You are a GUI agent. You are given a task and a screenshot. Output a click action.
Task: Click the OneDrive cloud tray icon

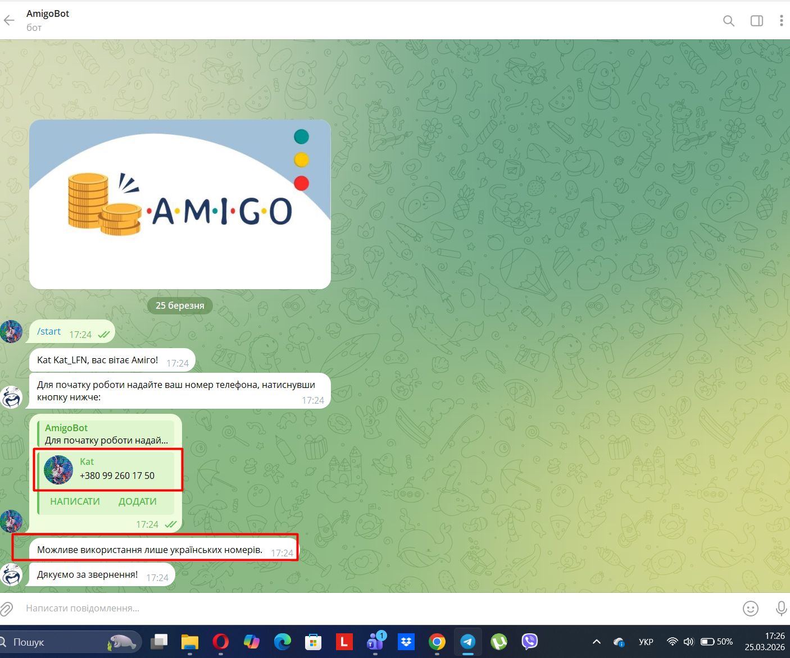[619, 642]
